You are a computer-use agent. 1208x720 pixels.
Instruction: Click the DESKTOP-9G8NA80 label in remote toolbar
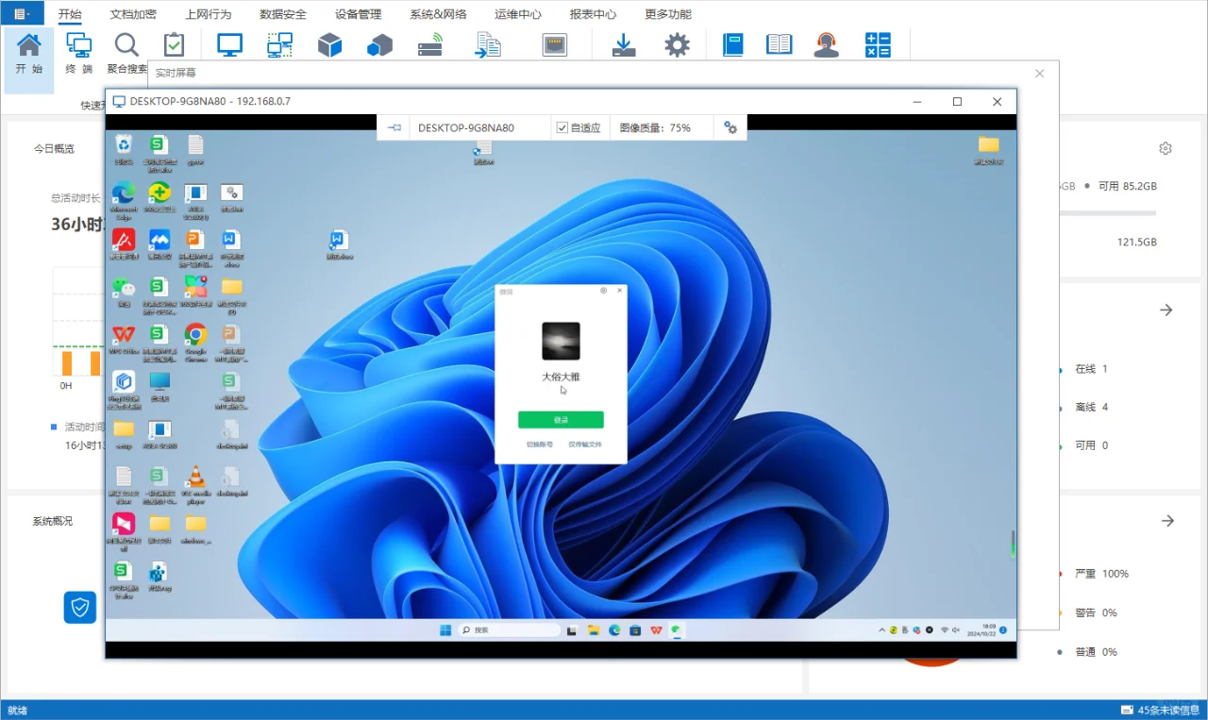[466, 127]
